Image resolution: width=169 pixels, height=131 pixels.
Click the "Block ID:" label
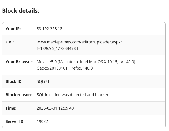tap(14, 81)
